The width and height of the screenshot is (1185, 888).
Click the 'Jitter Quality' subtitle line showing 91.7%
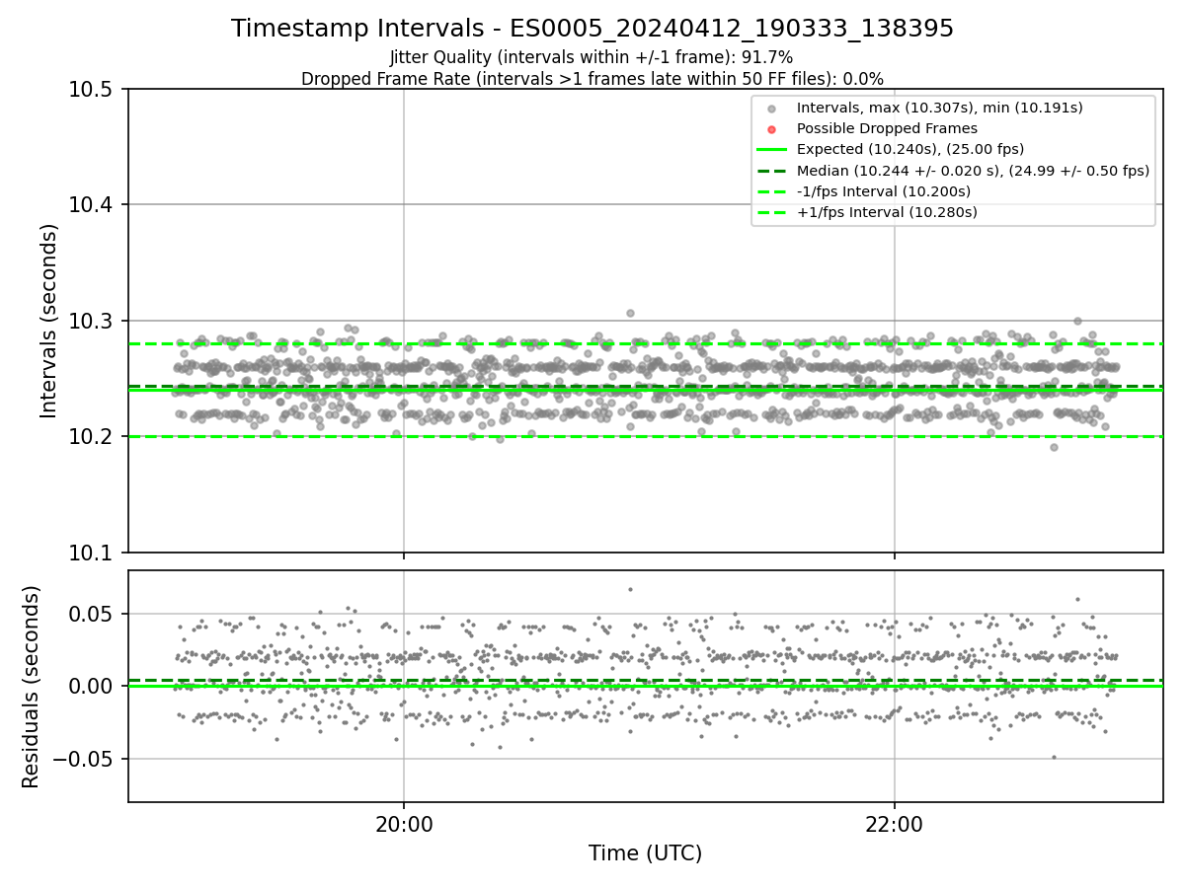click(592, 57)
